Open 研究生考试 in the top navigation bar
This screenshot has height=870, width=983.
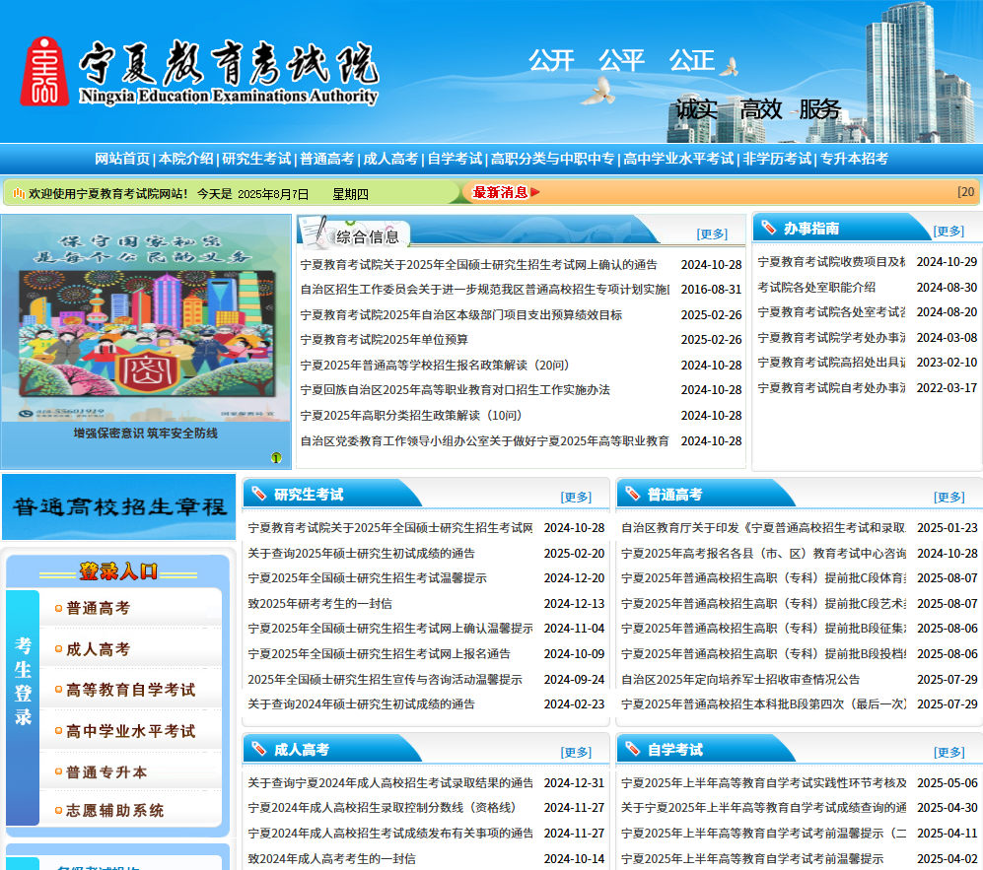(x=256, y=159)
